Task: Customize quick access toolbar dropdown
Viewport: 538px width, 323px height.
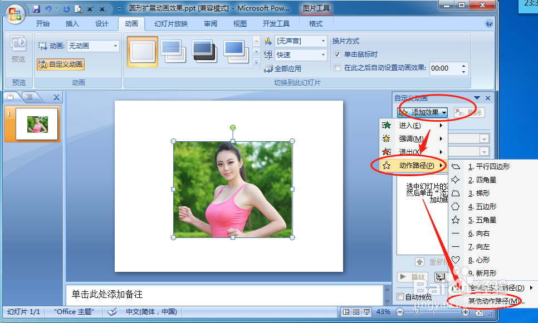Action: pos(119,9)
